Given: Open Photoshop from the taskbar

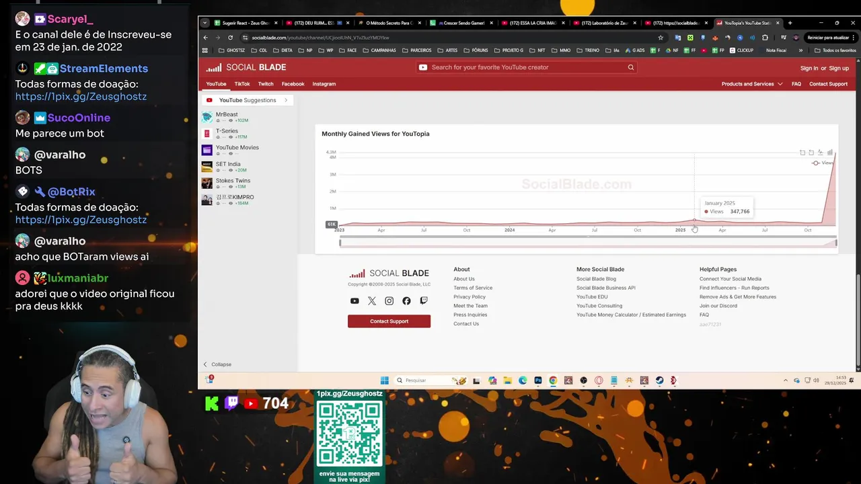Looking at the screenshot, I should (x=538, y=380).
